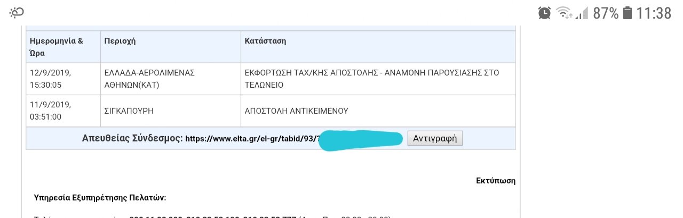Select the 12/9/2019, 15:30:05 date cell
Image resolution: width=683 pixels, height=218 pixels.
[63, 79]
